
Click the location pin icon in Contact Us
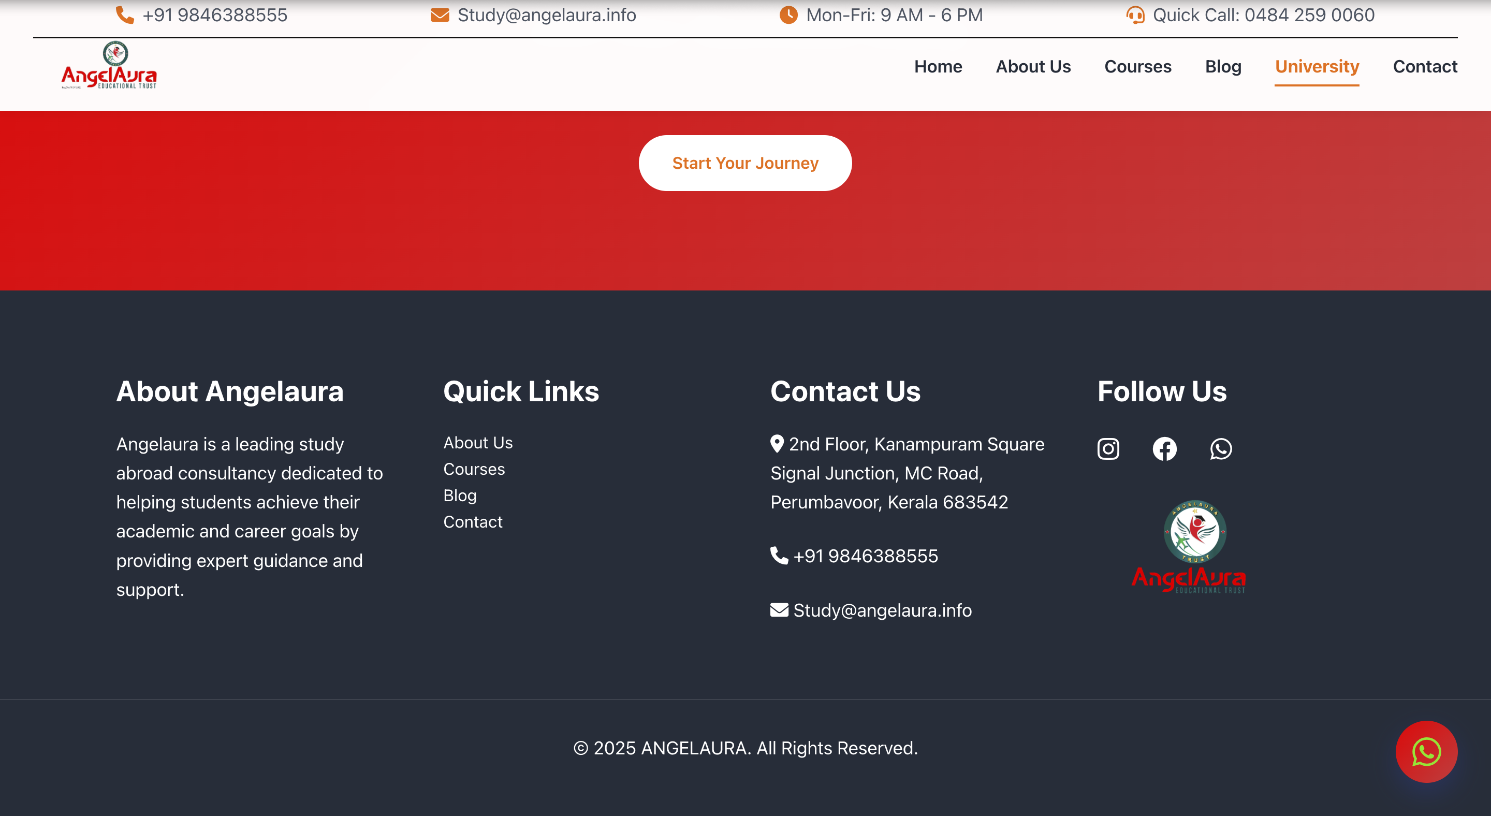pyautogui.click(x=777, y=443)
